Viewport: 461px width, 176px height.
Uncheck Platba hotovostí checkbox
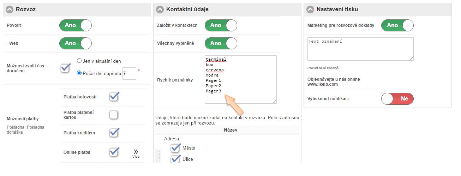point(114,97)
